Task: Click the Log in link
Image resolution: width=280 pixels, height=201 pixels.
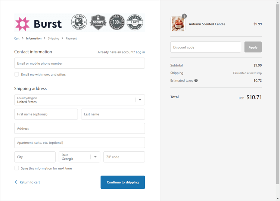Action: pos(140,52)
